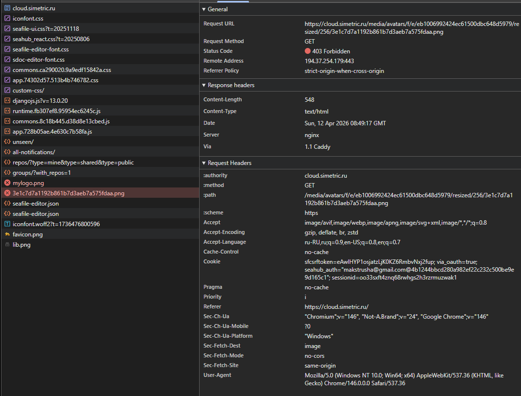Click the fetch icon next to unseen/
The height and width of the screenshot is (396, 521).
pyautogui.click(x=7, y=142)
